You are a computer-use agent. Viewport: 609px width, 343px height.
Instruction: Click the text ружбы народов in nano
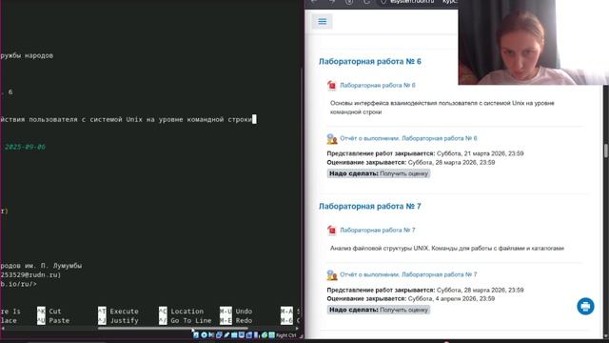pos(27,55)
